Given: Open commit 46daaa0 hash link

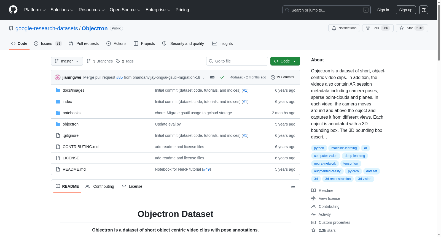Looking at the screenshot, I should [237, 77].
